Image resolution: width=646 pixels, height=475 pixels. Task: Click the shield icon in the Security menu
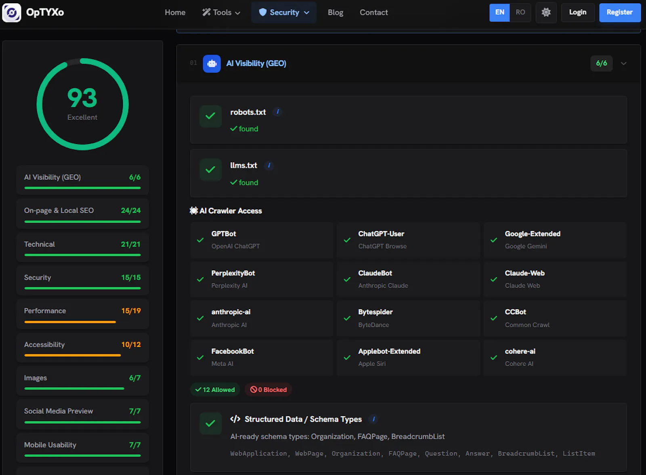(262, 13)
